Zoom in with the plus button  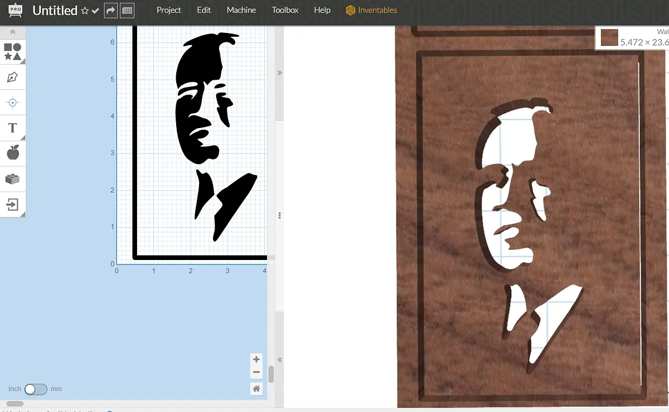[256, 360]
